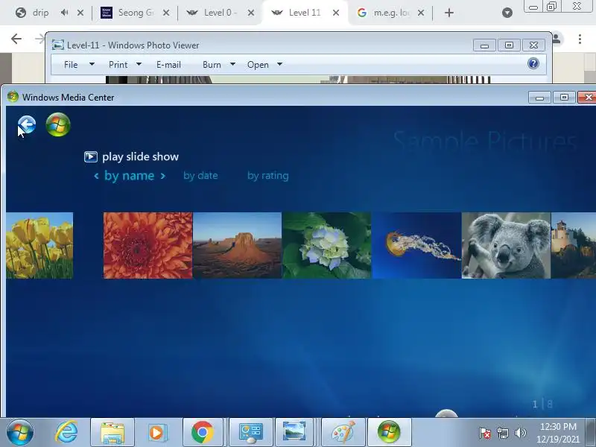The height and width of the screenshot is (447, 596).
Task: Click the left chevron beside 'by name'
Action: pyautogui.click(x=96, y=176)
